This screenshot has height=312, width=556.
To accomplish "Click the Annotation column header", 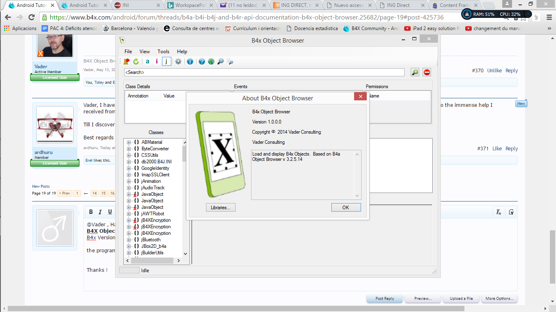I will pyautogui.click(x=138, y=96).
